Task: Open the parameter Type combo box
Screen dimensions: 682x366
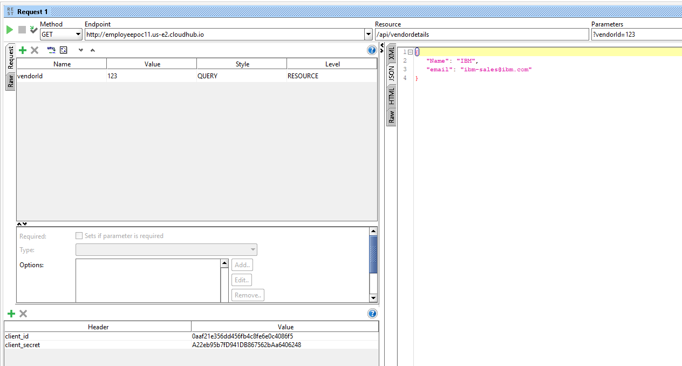Action: pyautogui.click(x=166, y=250)
